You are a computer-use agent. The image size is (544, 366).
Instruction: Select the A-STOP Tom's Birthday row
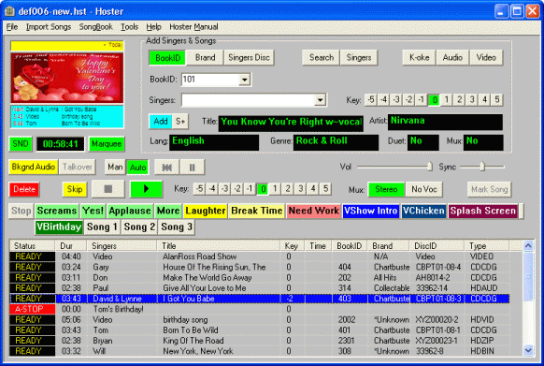(260, 309)
